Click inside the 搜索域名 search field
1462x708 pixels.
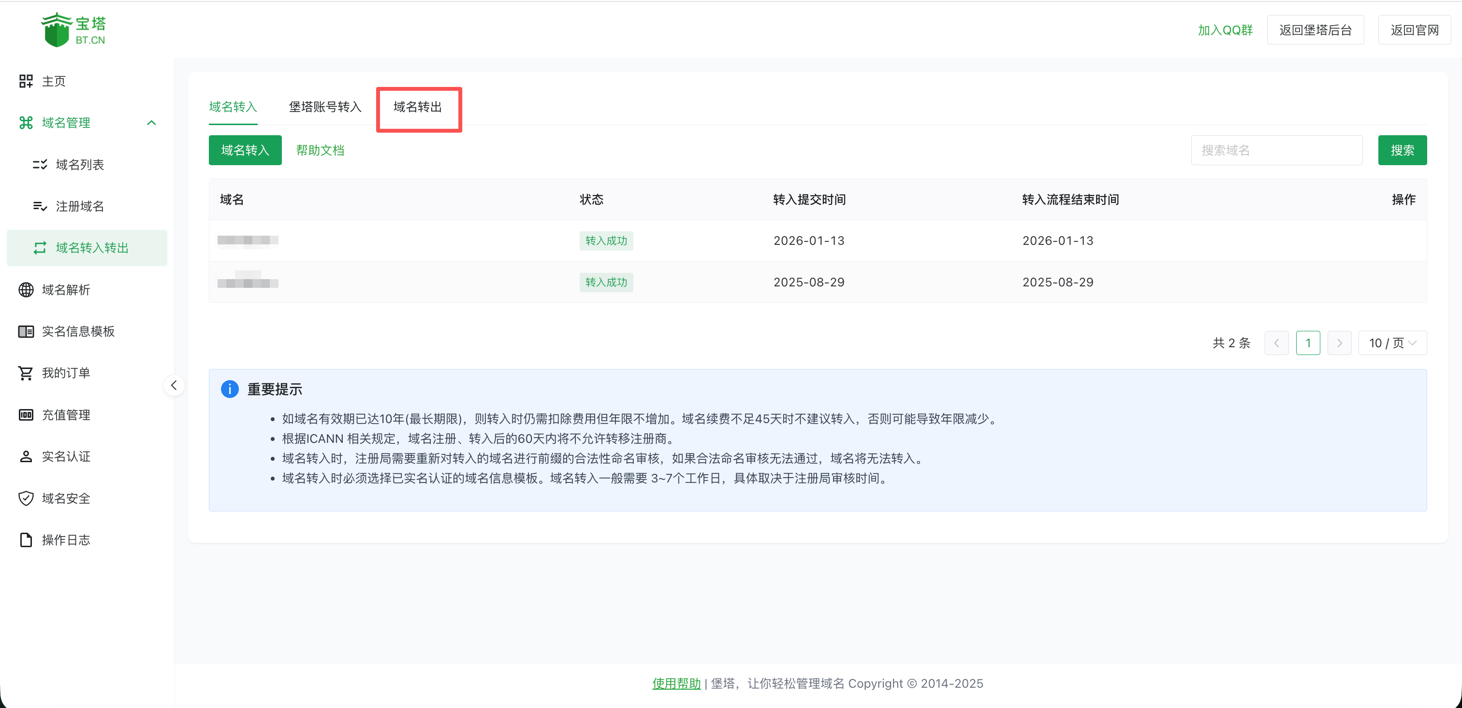click(x=1276, y=150)
